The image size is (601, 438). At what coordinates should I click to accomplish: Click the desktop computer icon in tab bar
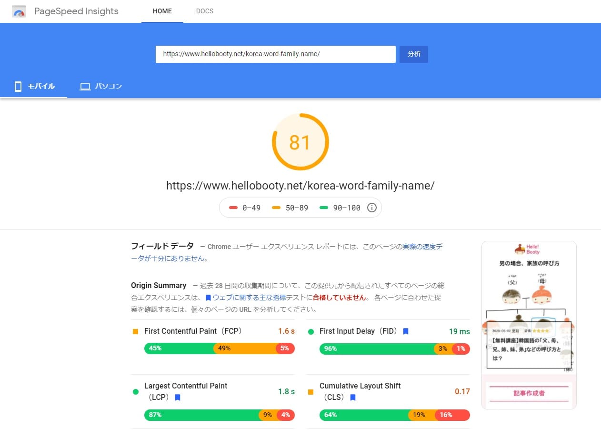(x=85, y=87)
